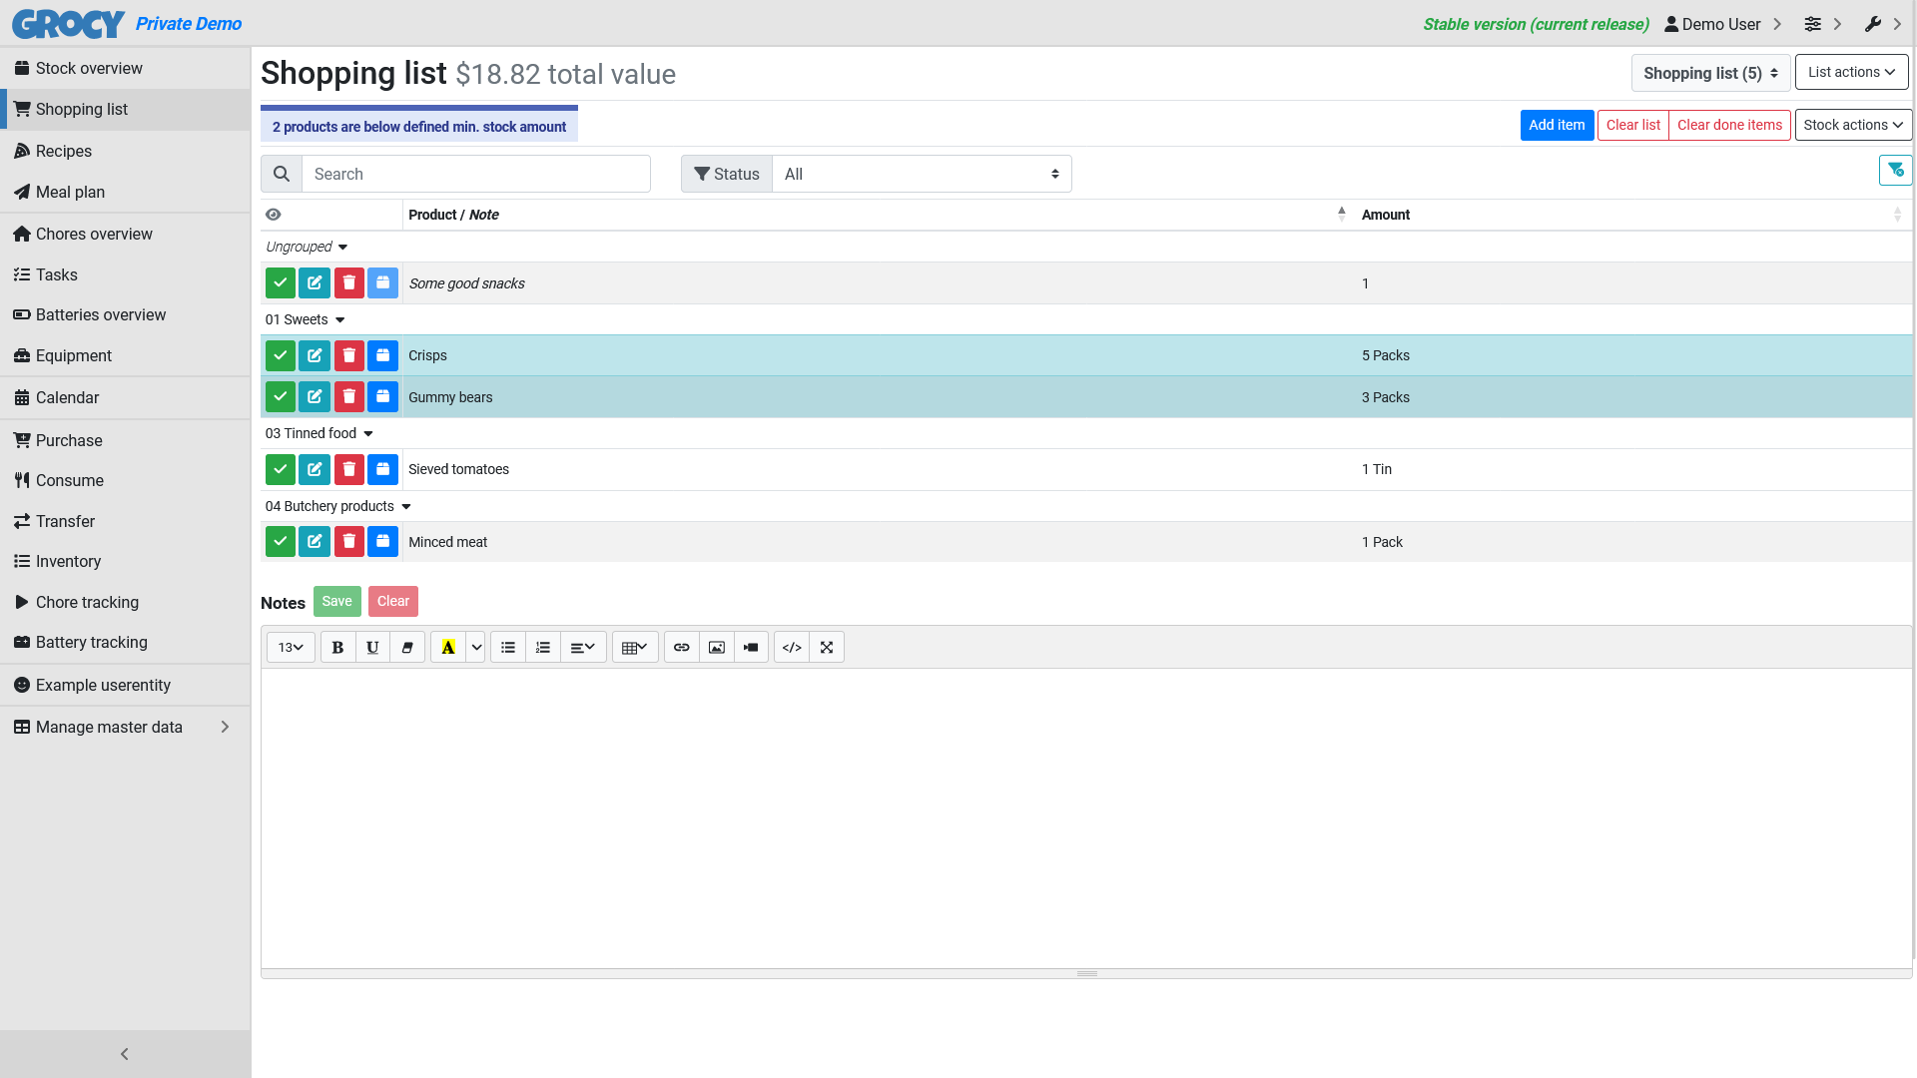Open highlight color options arrow
The width and height of the screenshot is (1917, 1078).
pyautogui.click(x=476, y=648)
